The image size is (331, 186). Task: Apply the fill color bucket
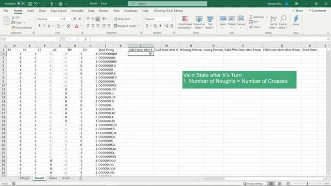(x=68, y=26)
